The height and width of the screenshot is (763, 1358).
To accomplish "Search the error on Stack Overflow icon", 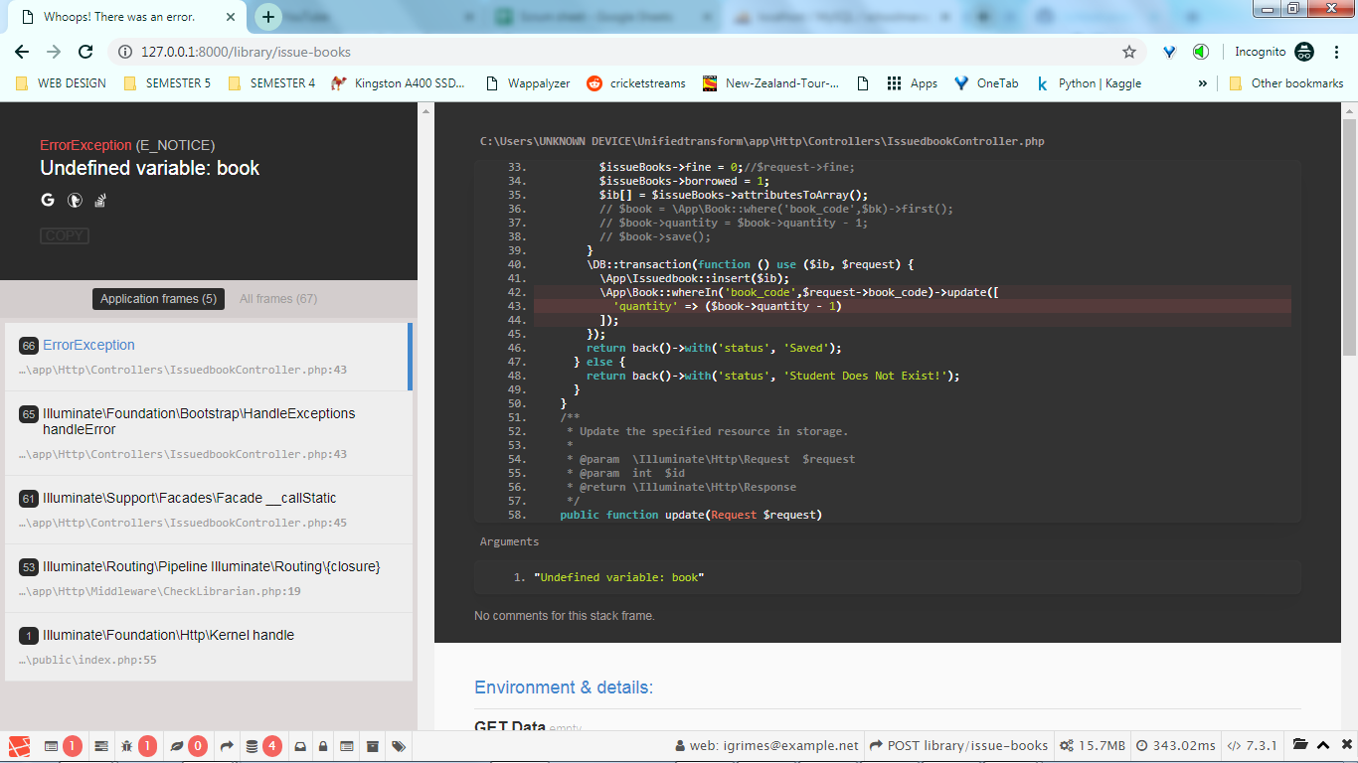I will click(100, 200).
